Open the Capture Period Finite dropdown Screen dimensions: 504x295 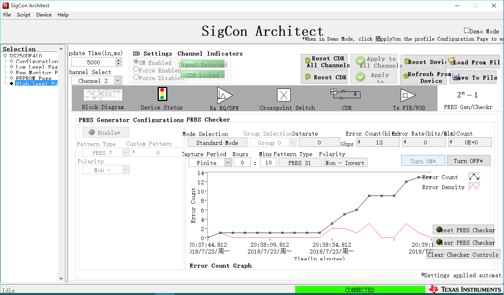[228, 163]
